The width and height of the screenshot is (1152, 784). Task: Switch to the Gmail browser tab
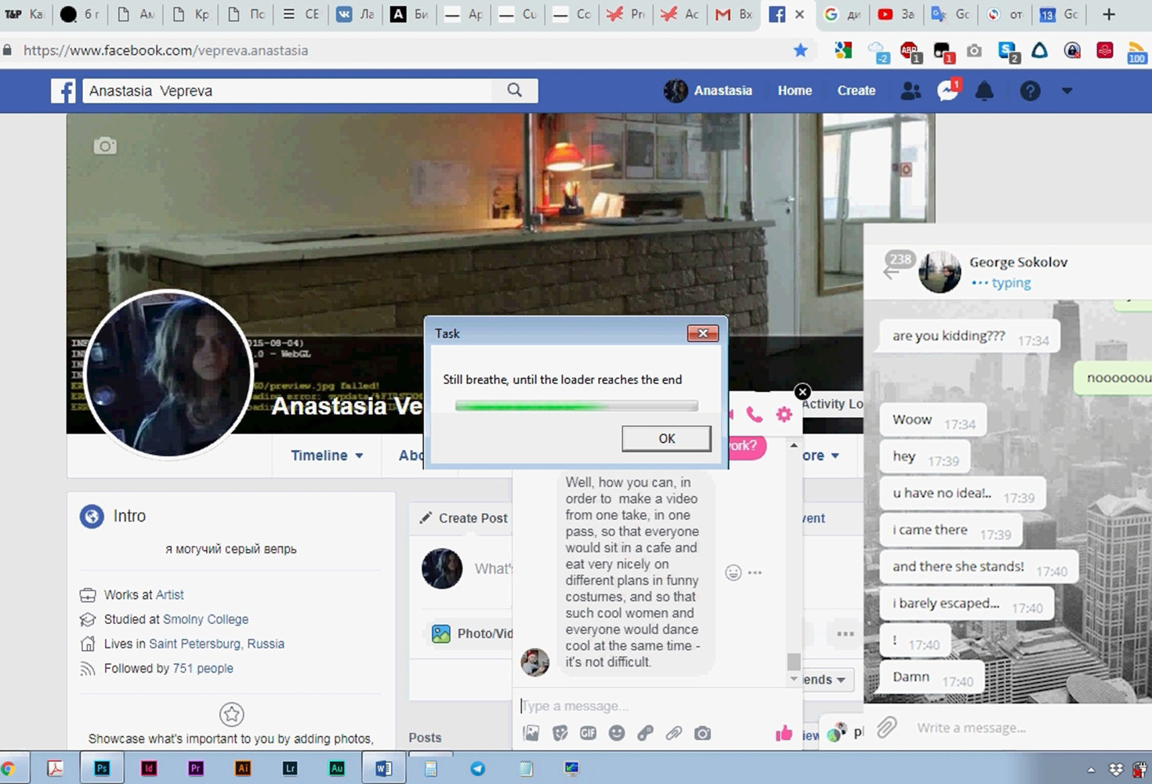pos(734,14)
